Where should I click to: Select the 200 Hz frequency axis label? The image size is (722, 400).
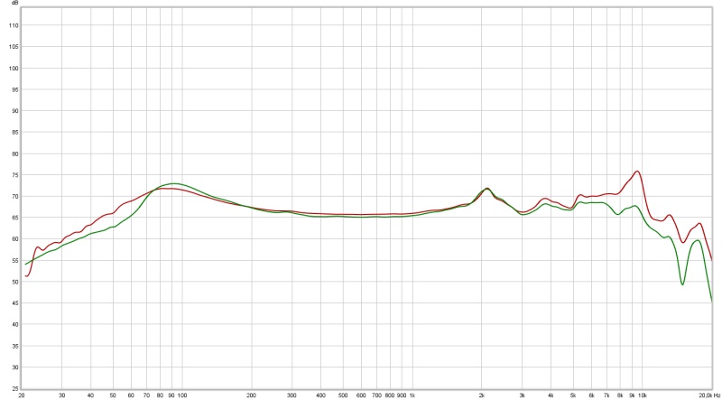click(251, 395)
